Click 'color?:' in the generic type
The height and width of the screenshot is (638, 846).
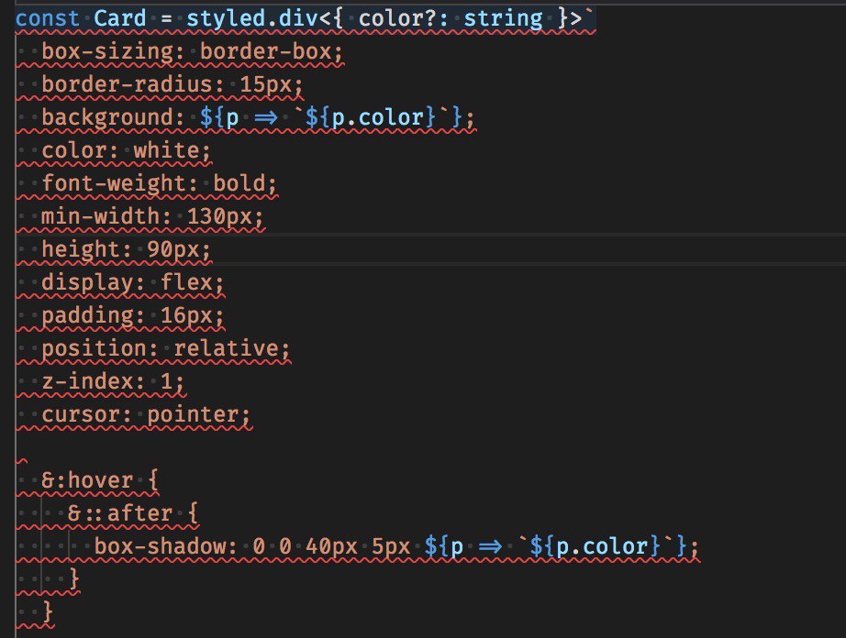[404, 19]
